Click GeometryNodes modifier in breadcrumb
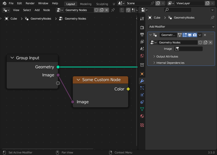Image resolution: width=217 pixels, height=155 pixels. (41, 19)
